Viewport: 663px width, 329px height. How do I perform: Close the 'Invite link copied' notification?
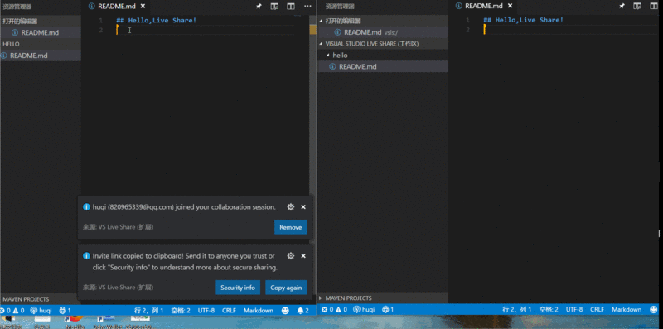[303, 256]
